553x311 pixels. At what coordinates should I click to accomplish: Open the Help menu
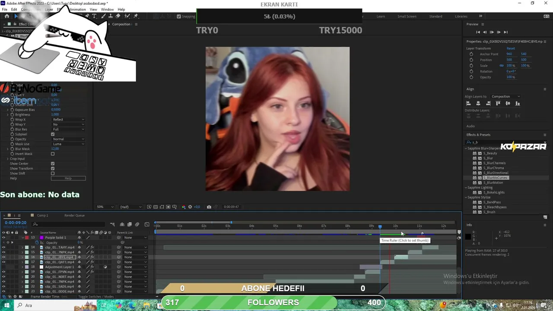[x=121, y=10]
